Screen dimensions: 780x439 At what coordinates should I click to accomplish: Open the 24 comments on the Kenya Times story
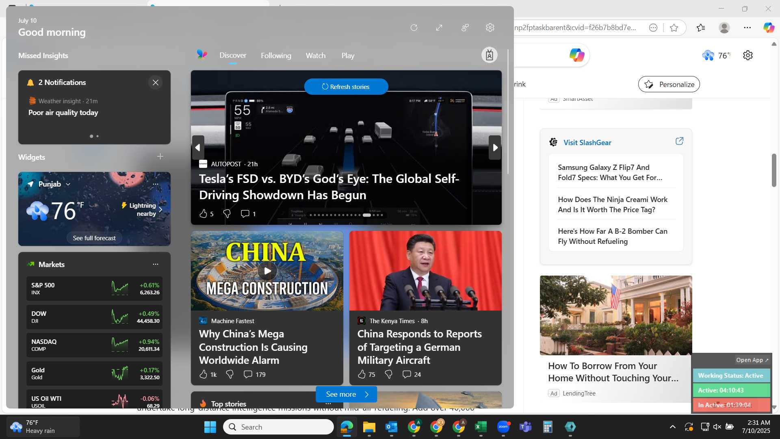tap(412, 374)
